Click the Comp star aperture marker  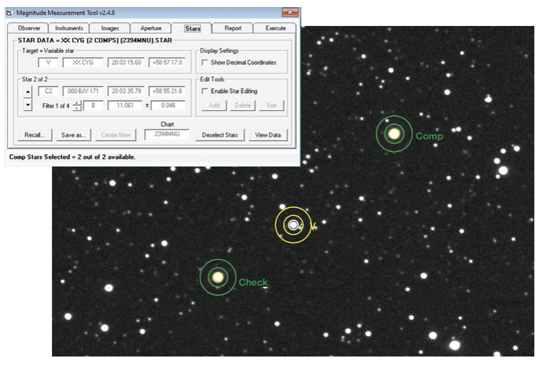394,134
